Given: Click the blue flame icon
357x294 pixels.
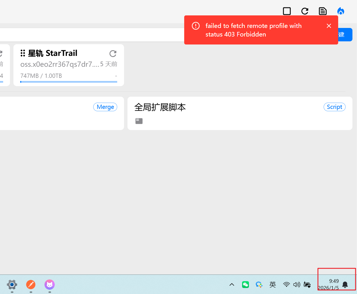Looking at the screenshot, I should coord(341,11).
